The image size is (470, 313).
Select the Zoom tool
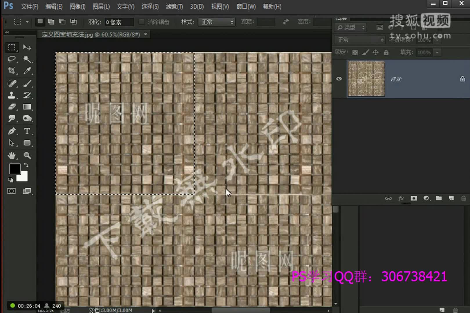point(27,156)
